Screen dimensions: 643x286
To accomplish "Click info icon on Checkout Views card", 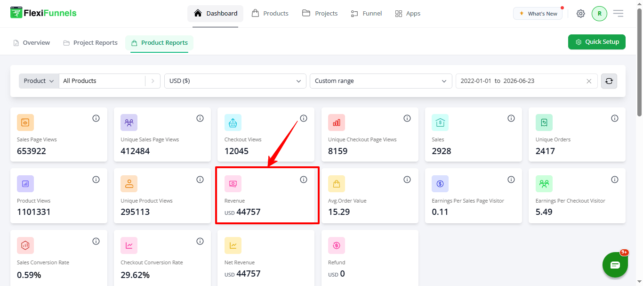I will click(304, 118).
